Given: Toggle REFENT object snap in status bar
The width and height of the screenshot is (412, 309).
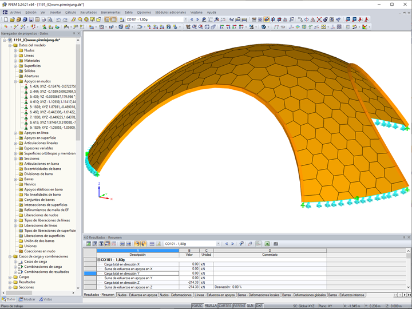Looking at the screenshot, I should [x=239, y=306].
